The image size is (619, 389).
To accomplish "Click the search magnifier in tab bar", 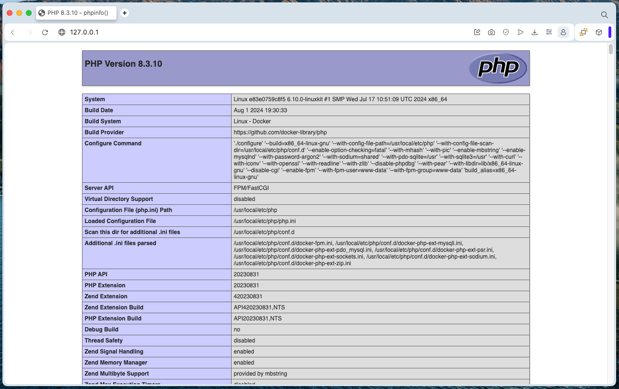I will click(605, 15).
